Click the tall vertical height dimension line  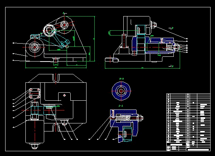pyautogui.click(x=95, y=39)
